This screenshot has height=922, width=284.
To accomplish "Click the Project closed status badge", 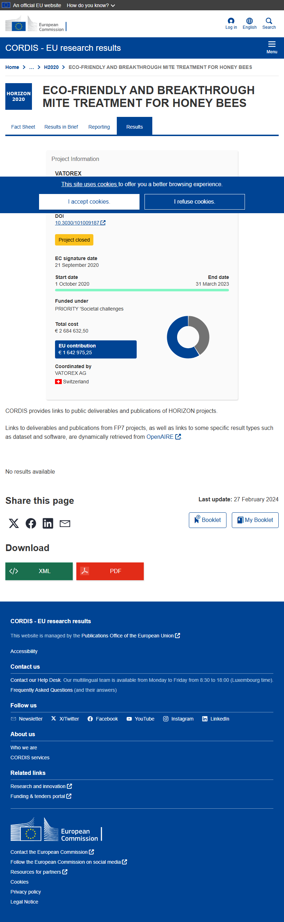I will point(74,240).
